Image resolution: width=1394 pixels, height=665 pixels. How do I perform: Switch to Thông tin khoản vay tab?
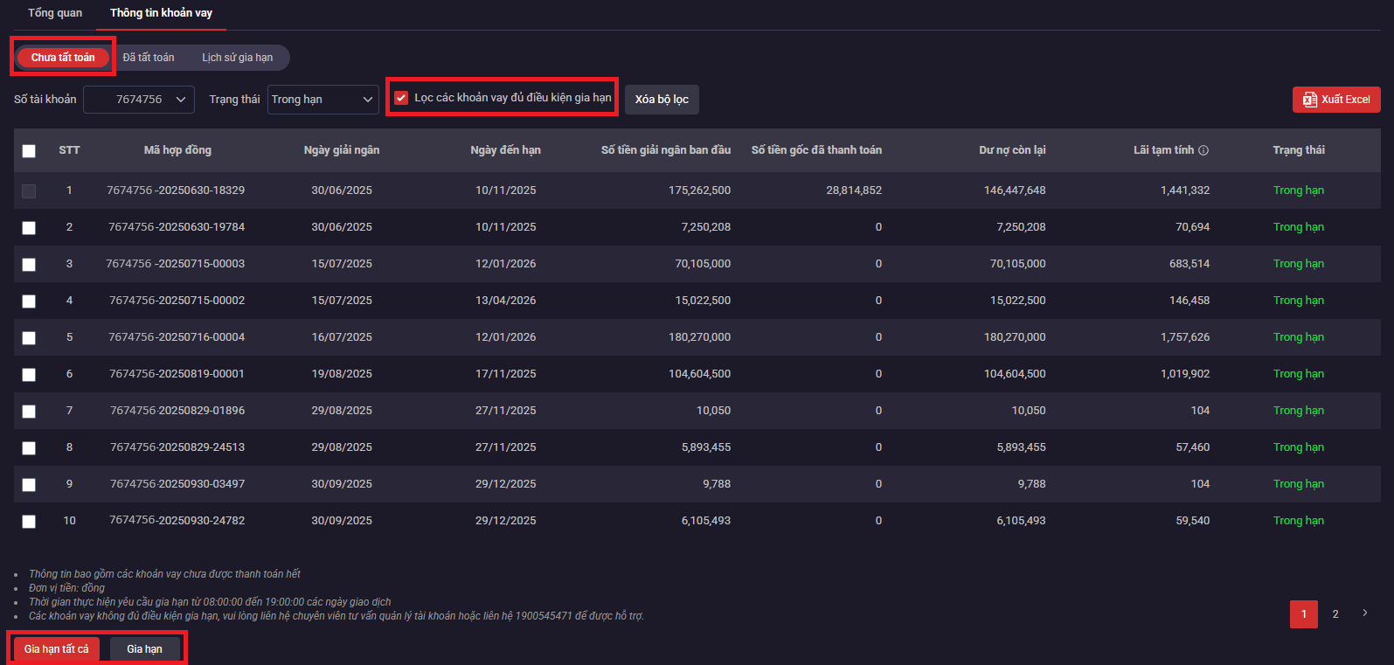[x=161, y=13]
